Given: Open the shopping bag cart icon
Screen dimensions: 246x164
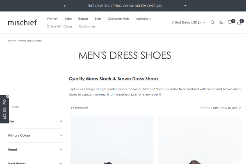Looking at the screenshot, I should [x=239, y=23].
